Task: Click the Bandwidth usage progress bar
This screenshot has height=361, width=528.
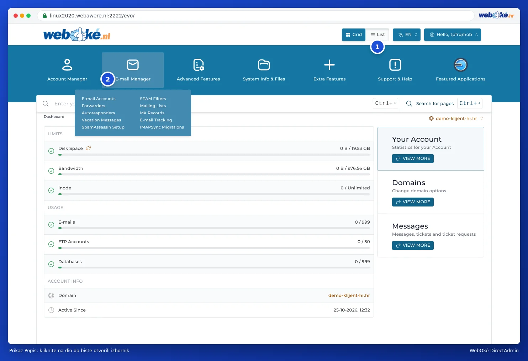Action: pos(214,174)
